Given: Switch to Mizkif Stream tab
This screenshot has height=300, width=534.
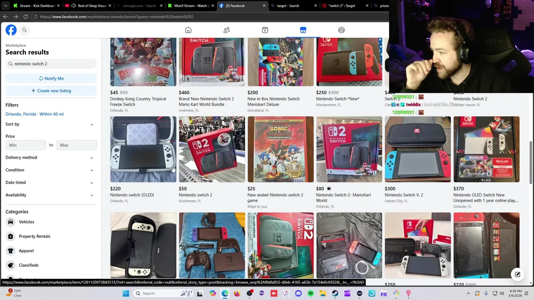Looking at the screenshot, I should (x=191, y=6).
